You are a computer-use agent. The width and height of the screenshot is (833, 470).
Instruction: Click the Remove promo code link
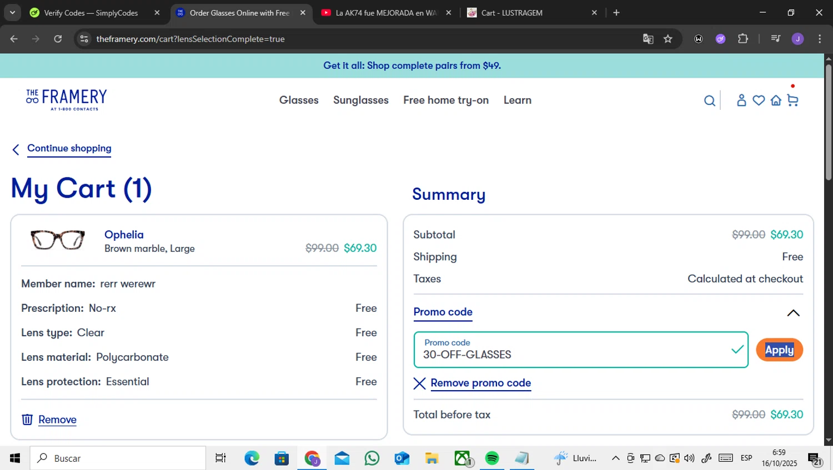(x=481, y=383)
